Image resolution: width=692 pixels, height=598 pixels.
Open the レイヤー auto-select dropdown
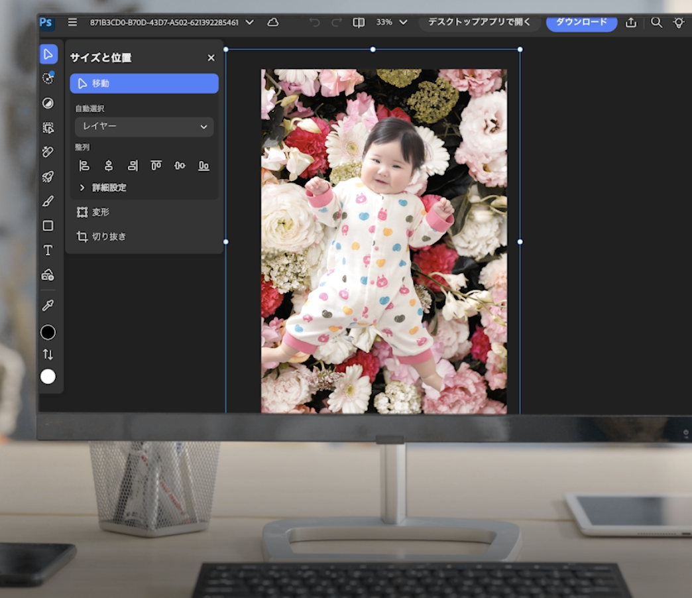(x=144, y=126)
